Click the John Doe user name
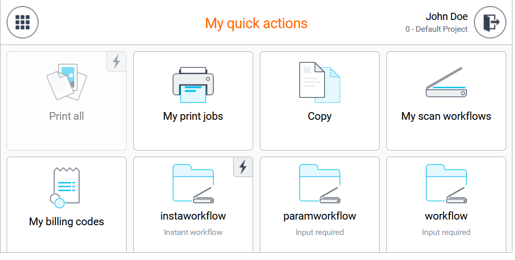 coord(446,17)
